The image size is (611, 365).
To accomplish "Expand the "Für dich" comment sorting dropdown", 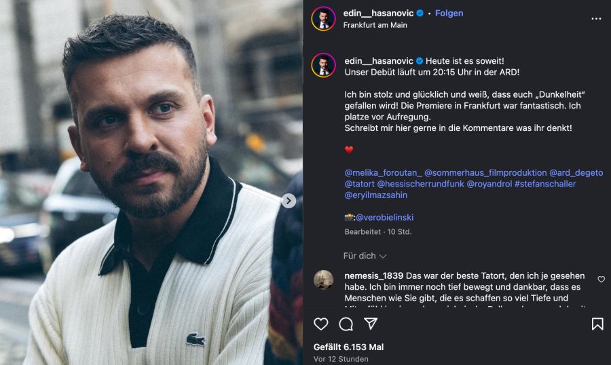I will click(365, 256).
